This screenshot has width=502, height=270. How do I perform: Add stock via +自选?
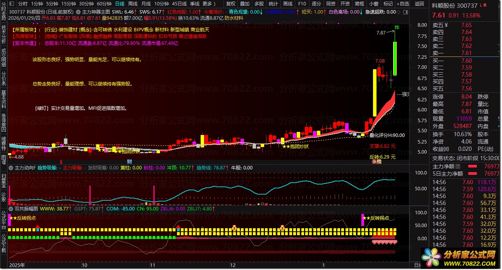pyautogui.click(x=403, y=4)
